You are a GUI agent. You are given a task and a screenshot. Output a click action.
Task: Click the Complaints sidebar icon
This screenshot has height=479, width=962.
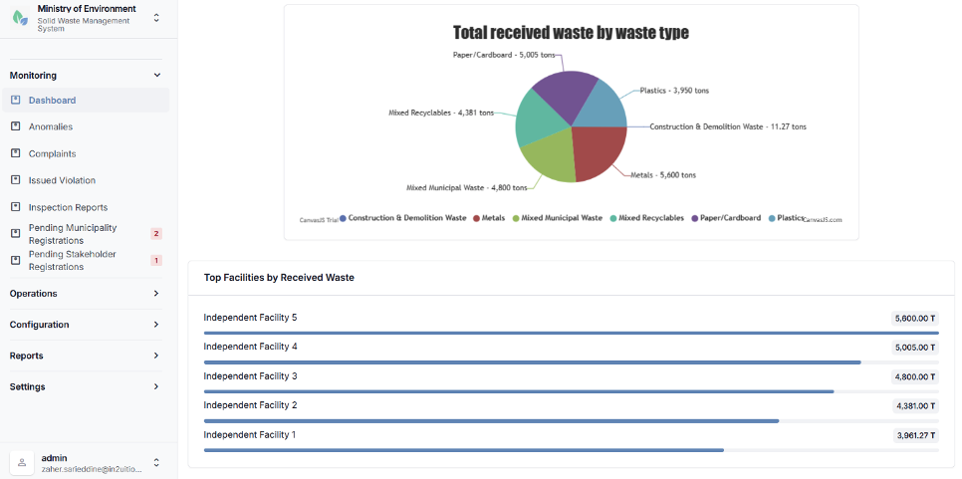(16, 153)
